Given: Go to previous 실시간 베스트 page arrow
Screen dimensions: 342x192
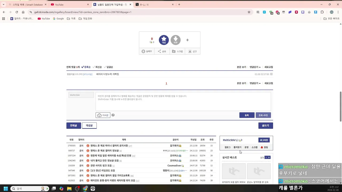Looking at the screenshot, I should tap(266, 158).
